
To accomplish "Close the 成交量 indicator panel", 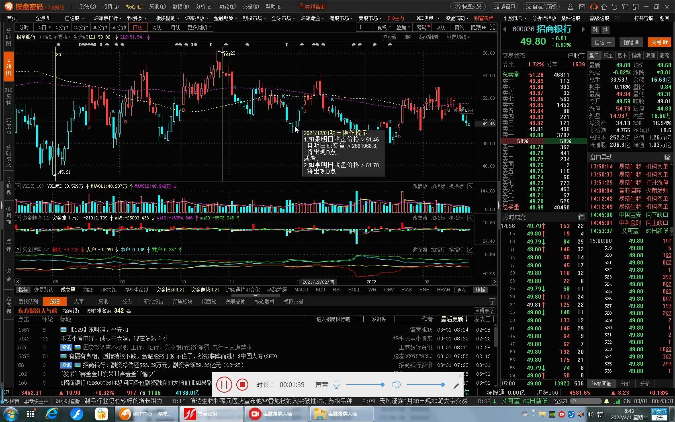I will click(x=470, y=186).
